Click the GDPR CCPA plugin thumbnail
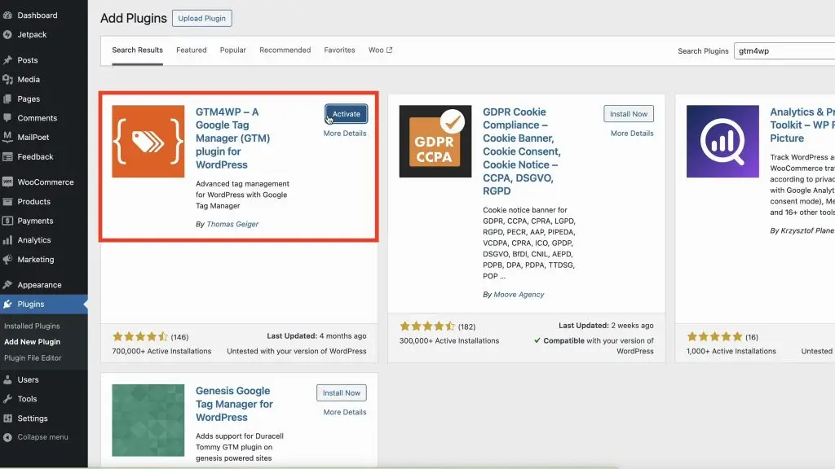Viewport: 835px width, 469px height. [435, 142]
